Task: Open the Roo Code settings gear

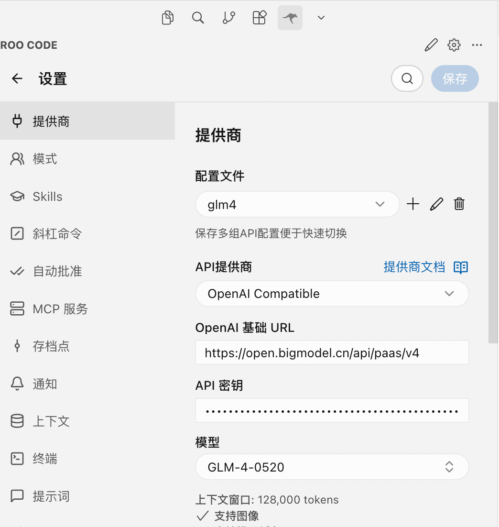Action: (x=454, y=44)
